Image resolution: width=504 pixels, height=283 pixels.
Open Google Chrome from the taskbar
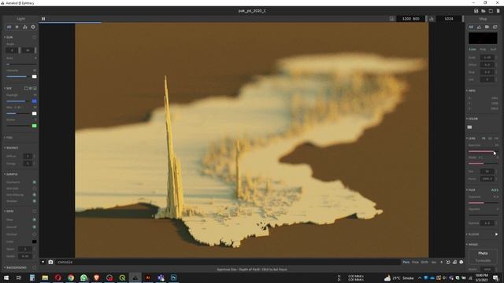tap(71, 277)
